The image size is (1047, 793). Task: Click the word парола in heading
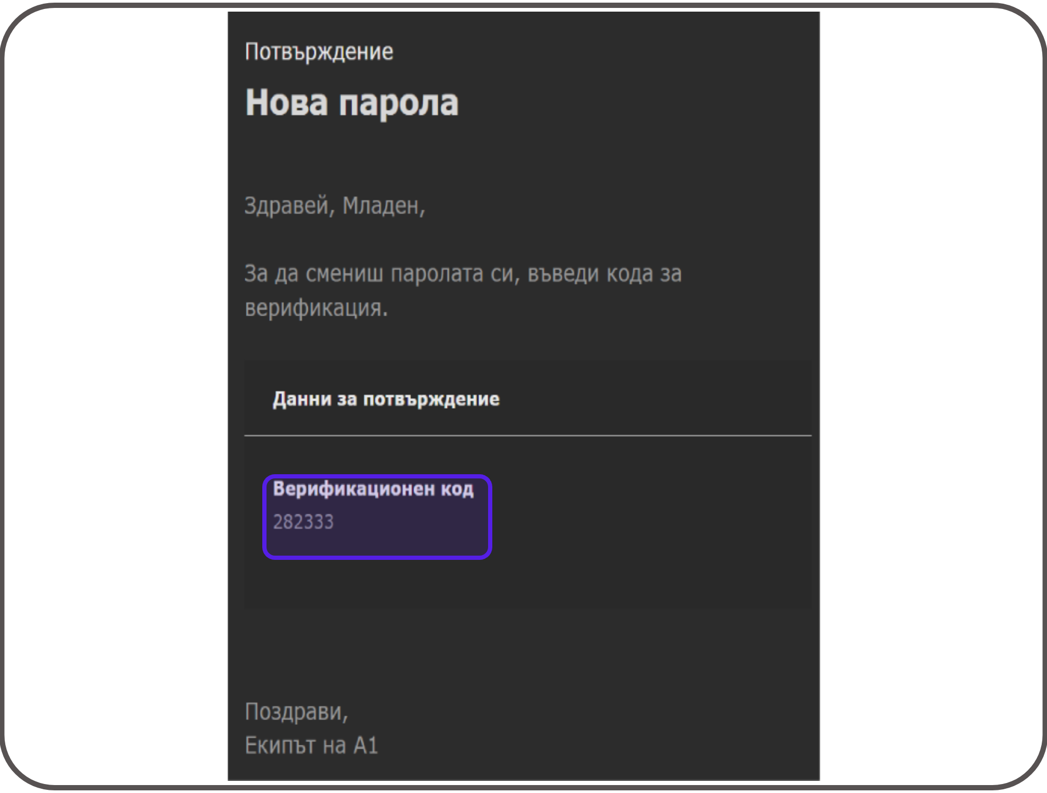398,102
